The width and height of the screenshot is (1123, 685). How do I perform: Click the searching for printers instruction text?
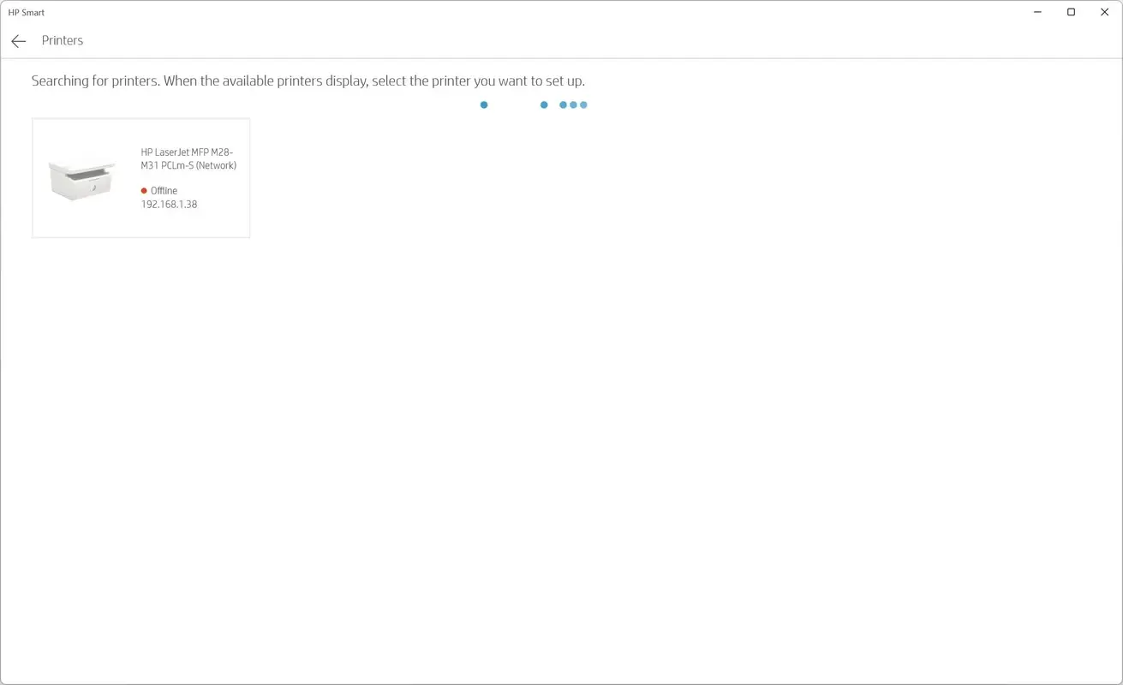(308, 80)
